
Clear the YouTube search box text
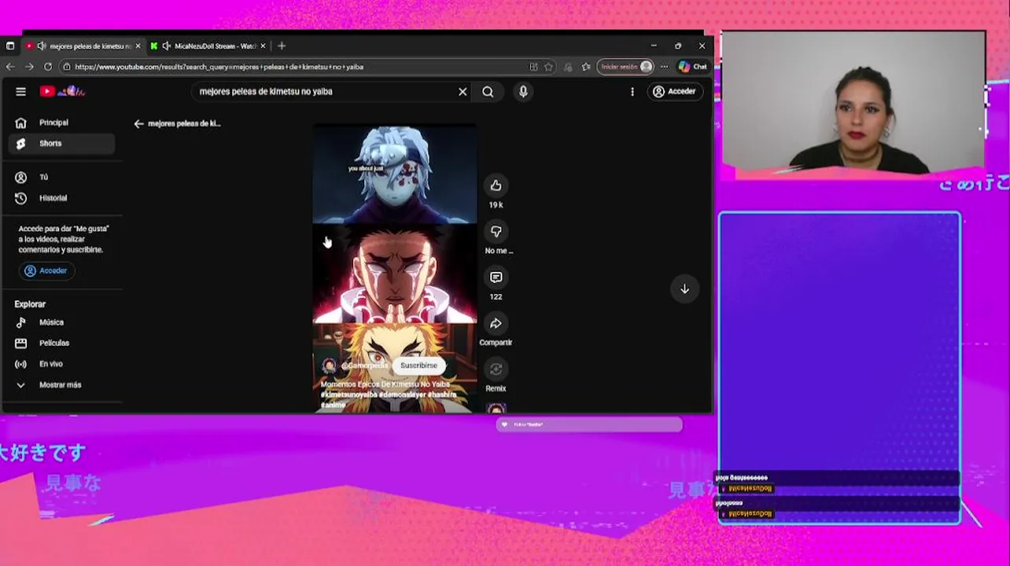click(463, 91)
